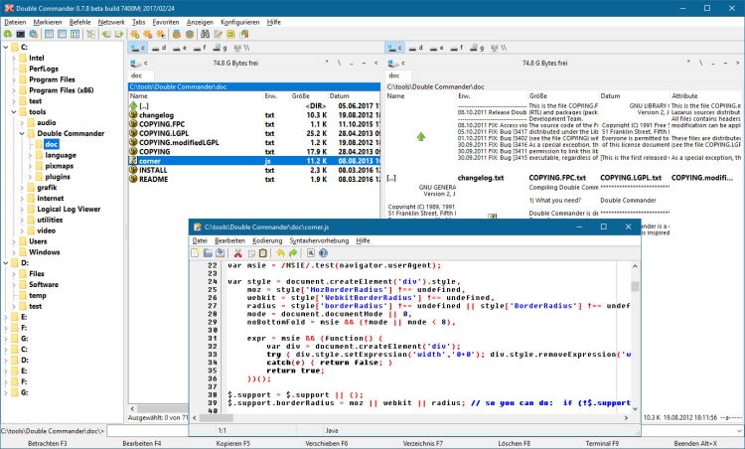This screenshot has width=745, height=449.
Task: Click the Kopieren F5 button
Action: click(x=232, y=443)
